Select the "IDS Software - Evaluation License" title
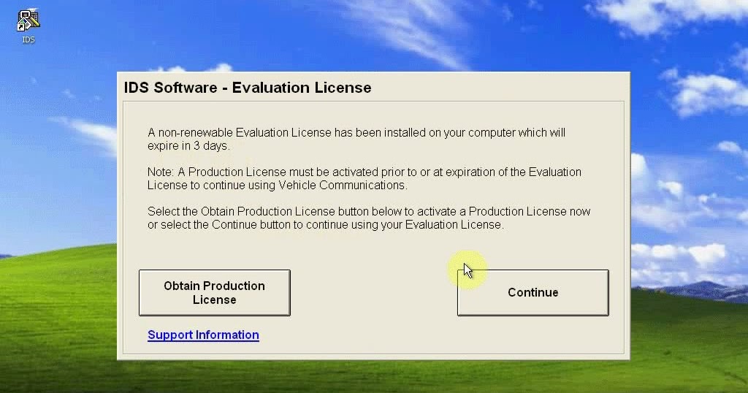The image size is (748, 393). point(248,88)
